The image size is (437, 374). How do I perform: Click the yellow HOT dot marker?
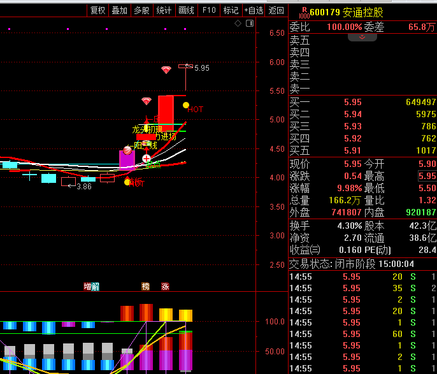(x=186, y=105)
